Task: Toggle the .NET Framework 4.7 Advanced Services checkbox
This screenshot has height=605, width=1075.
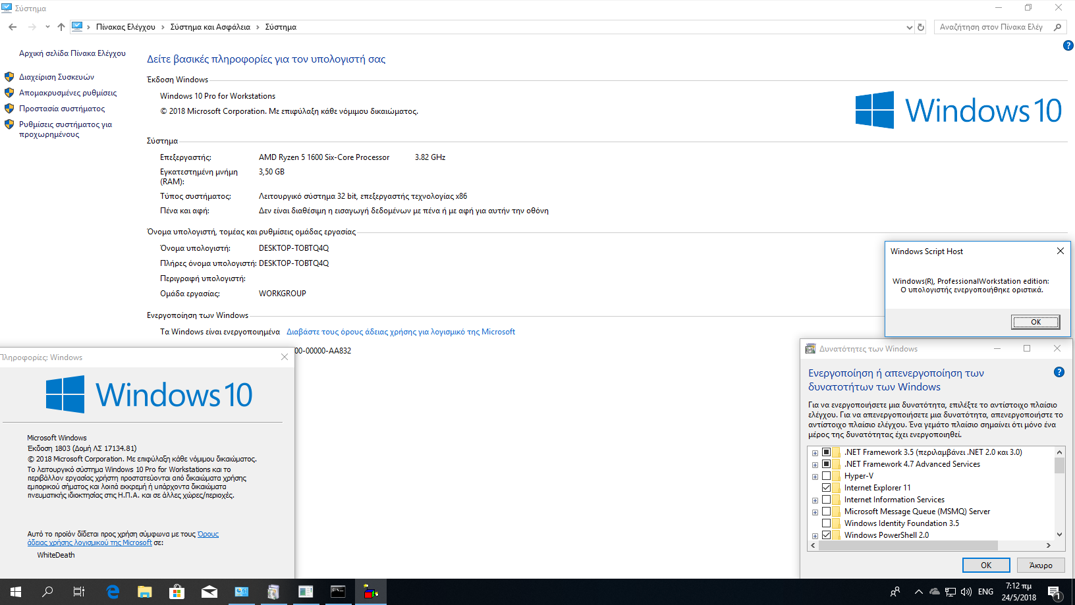Action: [x=826, y=464]
